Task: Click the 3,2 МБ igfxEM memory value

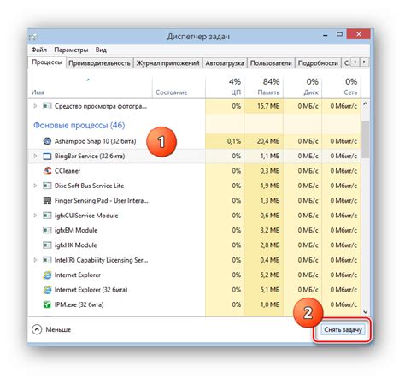Action: (x=270, y=230)
